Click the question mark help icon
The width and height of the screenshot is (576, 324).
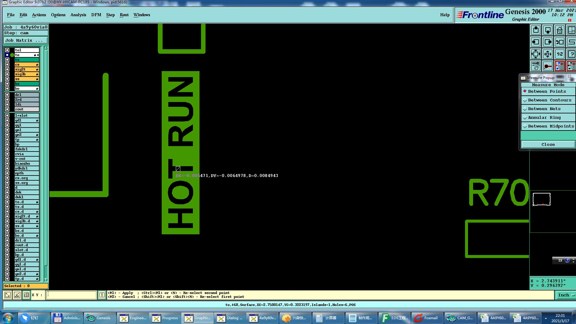(x=571, y=54)
